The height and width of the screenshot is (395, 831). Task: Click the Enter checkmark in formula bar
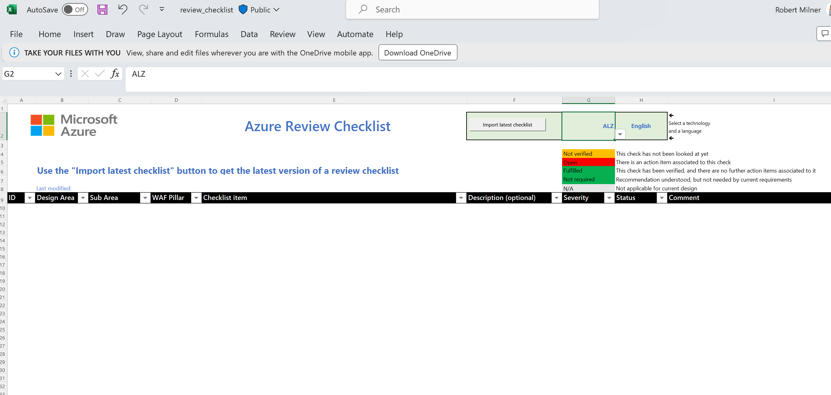pos(99,74)
